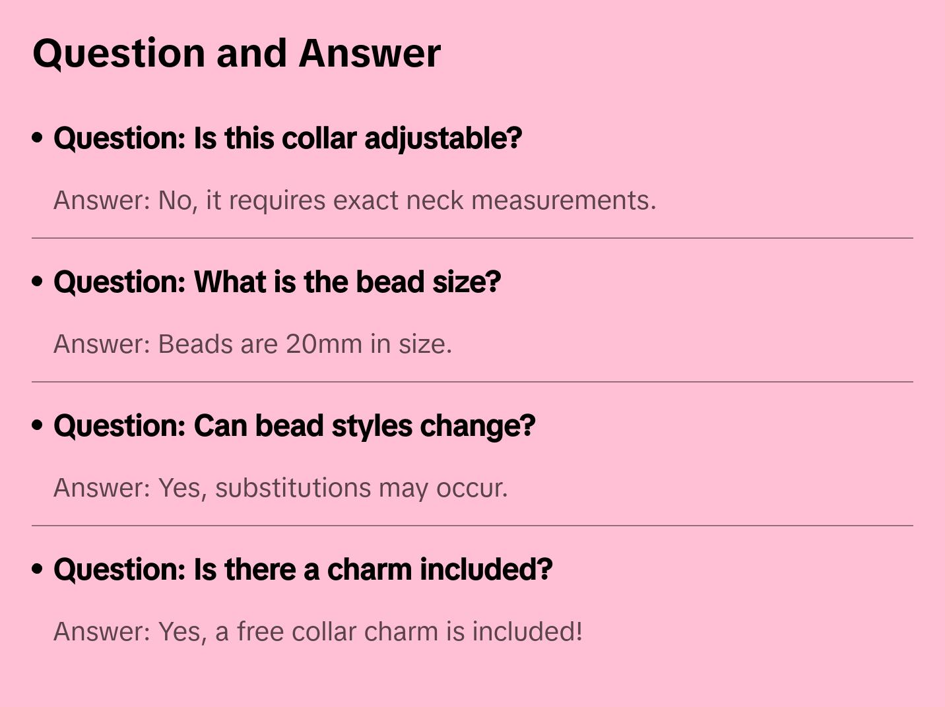Click the answer about the free collar charm
945x707 pixels.
point(318,632)
